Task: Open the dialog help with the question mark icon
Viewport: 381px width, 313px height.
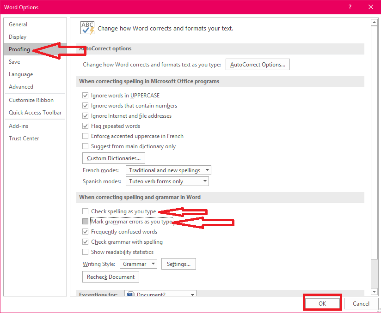Action: point(350,7)
